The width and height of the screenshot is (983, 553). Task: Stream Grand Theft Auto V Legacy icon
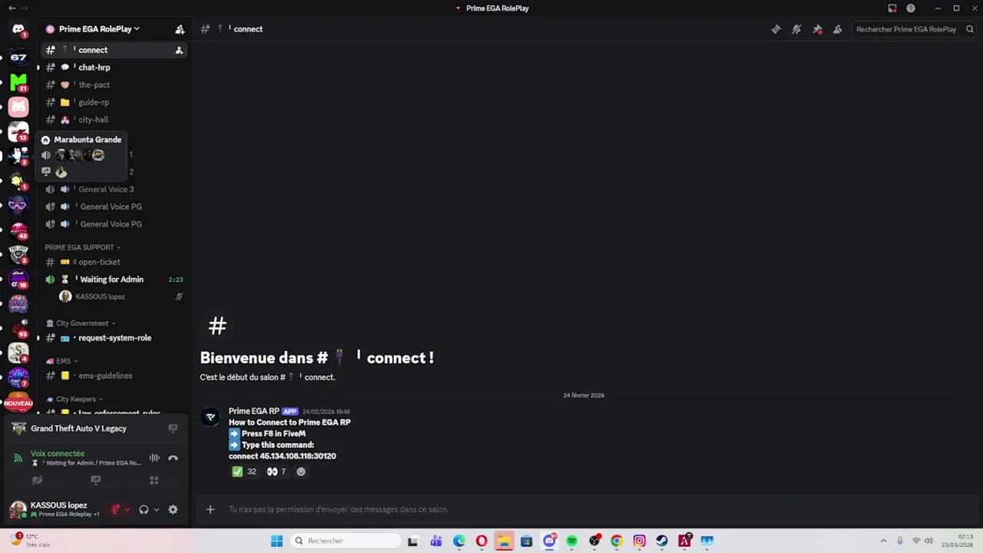pyautogui.click(x=173, y=429)
